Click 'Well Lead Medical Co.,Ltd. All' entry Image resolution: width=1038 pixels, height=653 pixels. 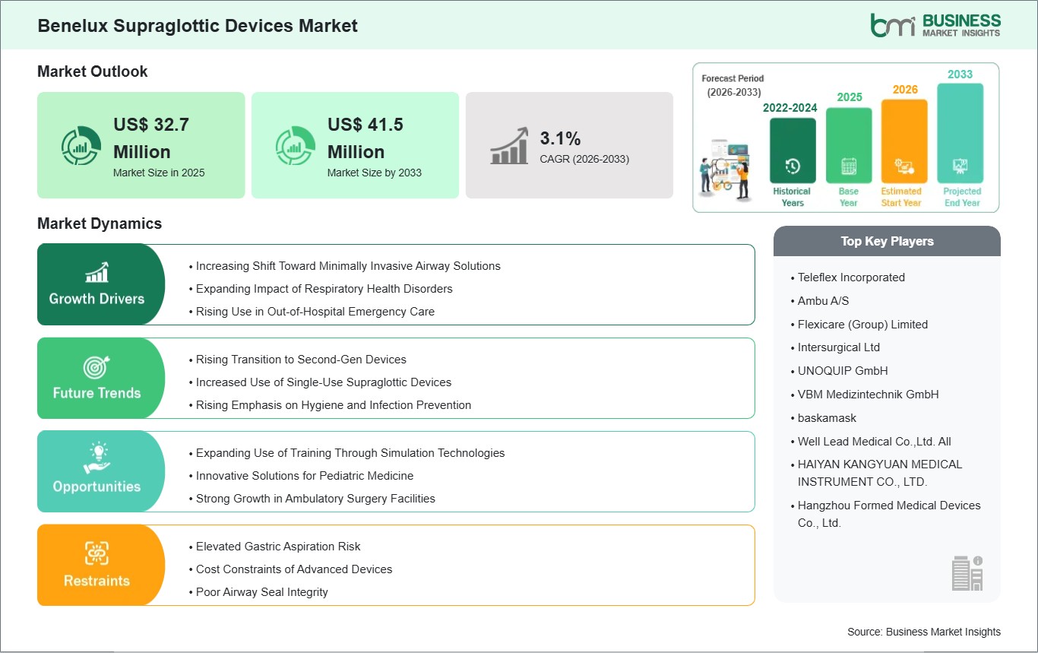[874, 442]
